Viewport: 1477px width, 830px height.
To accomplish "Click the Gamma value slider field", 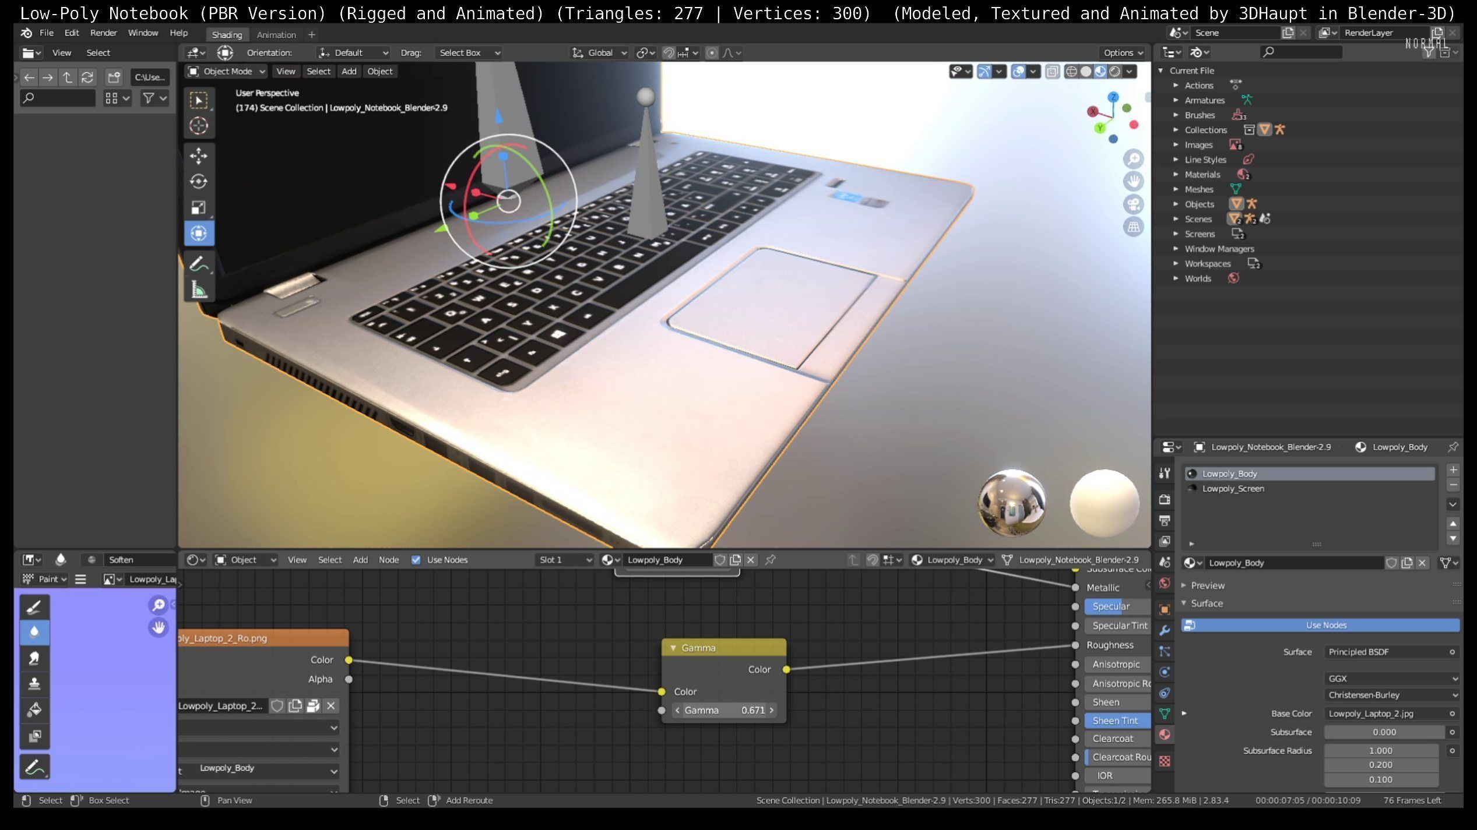I will click(723, 710).
